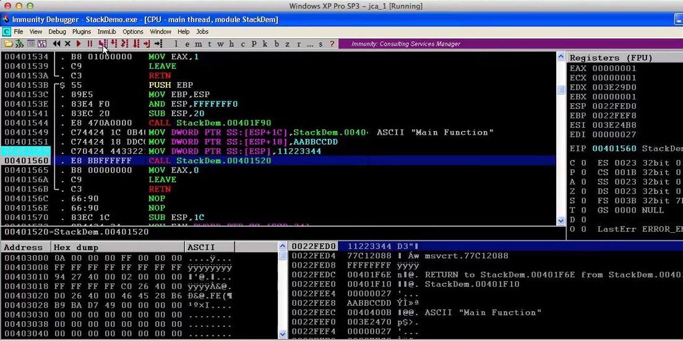
Task: Show CPU window via 'c' toolbar button
Action: (243, 43)
